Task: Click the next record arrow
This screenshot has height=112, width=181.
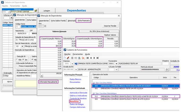Action: [94, 58]
